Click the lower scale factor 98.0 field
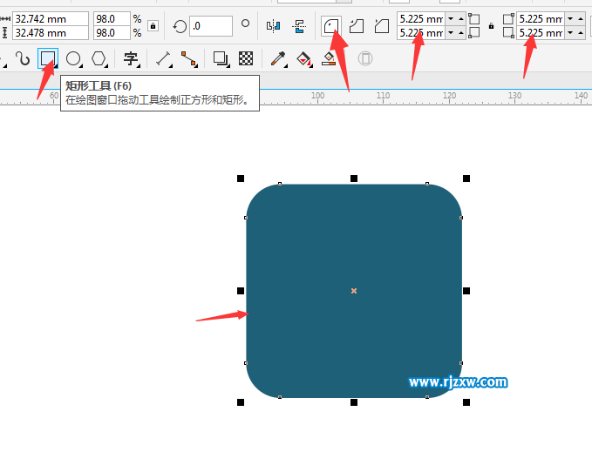The height and width of the screenshot is (452, 592). (x=112, y=33)
